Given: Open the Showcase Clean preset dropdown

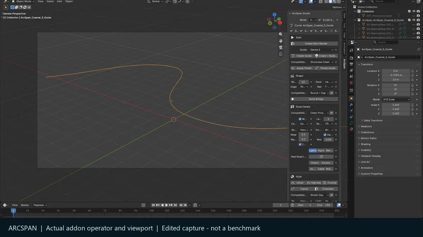Looking at the screenshot, I should pyautogui.click(x=321, y=62).
